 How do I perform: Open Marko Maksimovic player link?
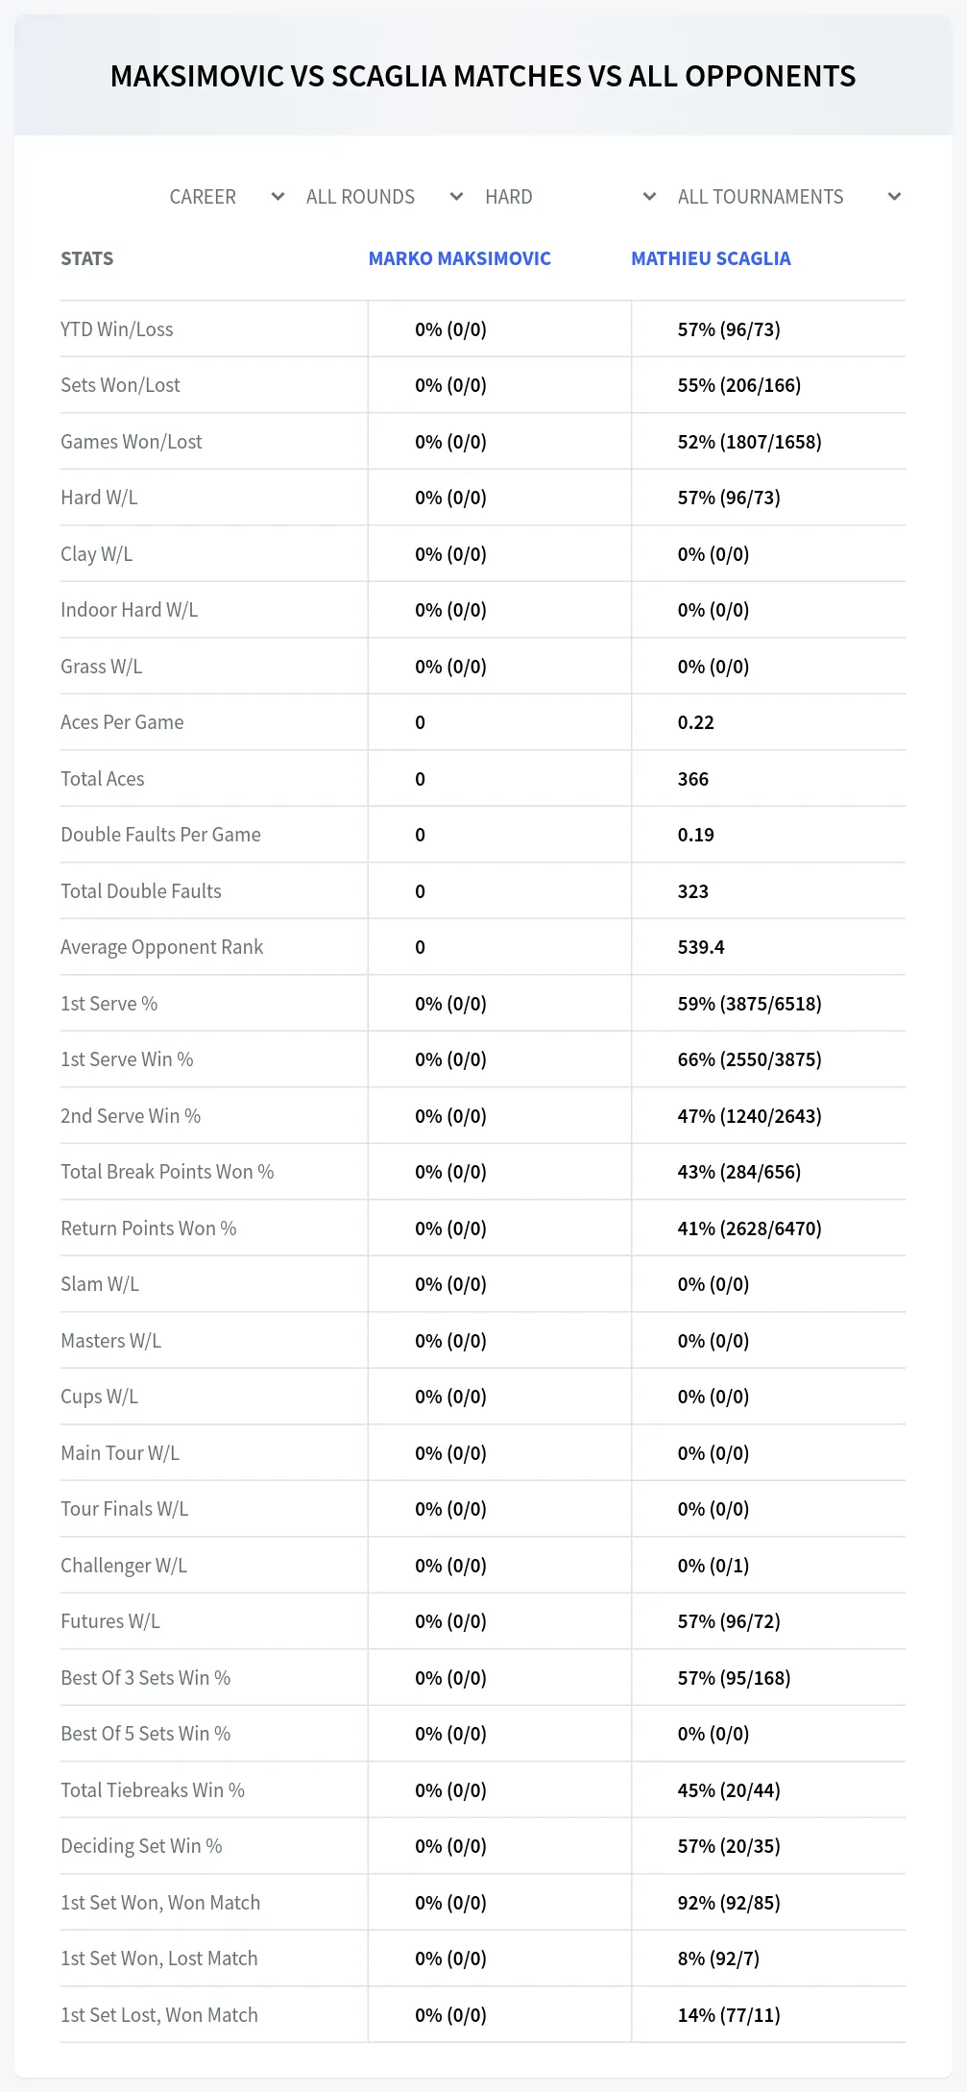(x=460, y=258)
